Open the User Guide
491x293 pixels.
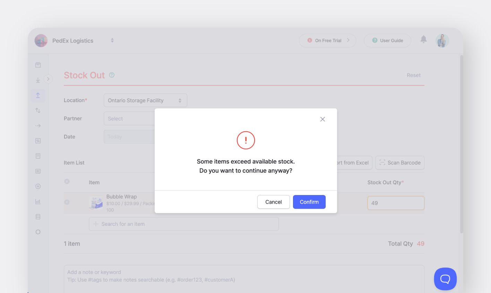tap(387, 41)
